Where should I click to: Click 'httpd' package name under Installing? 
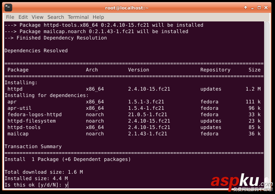(x=15, y=89)
